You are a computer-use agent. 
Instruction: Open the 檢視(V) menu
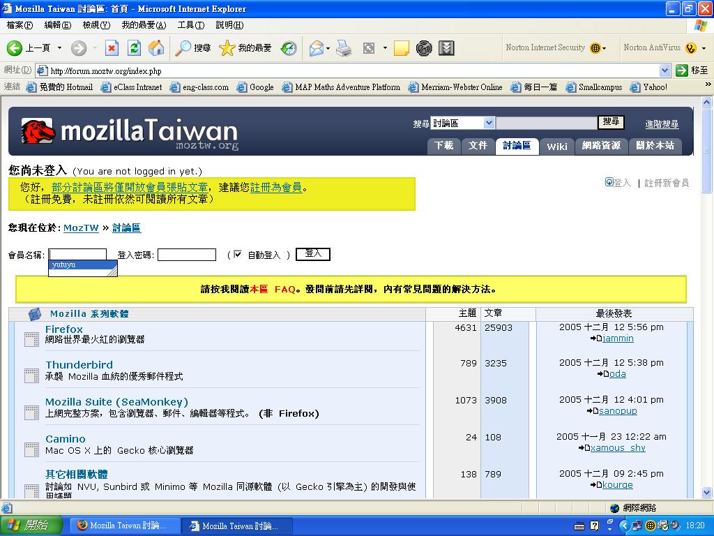pos(96,25)
